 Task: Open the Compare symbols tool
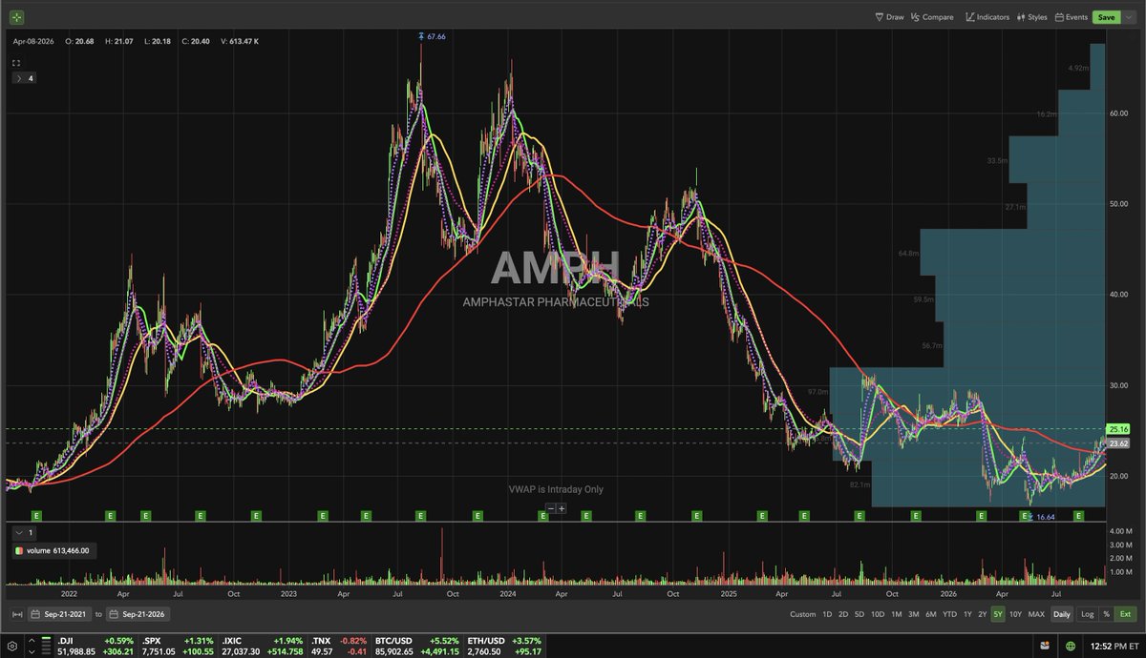(x=932, y=17)
